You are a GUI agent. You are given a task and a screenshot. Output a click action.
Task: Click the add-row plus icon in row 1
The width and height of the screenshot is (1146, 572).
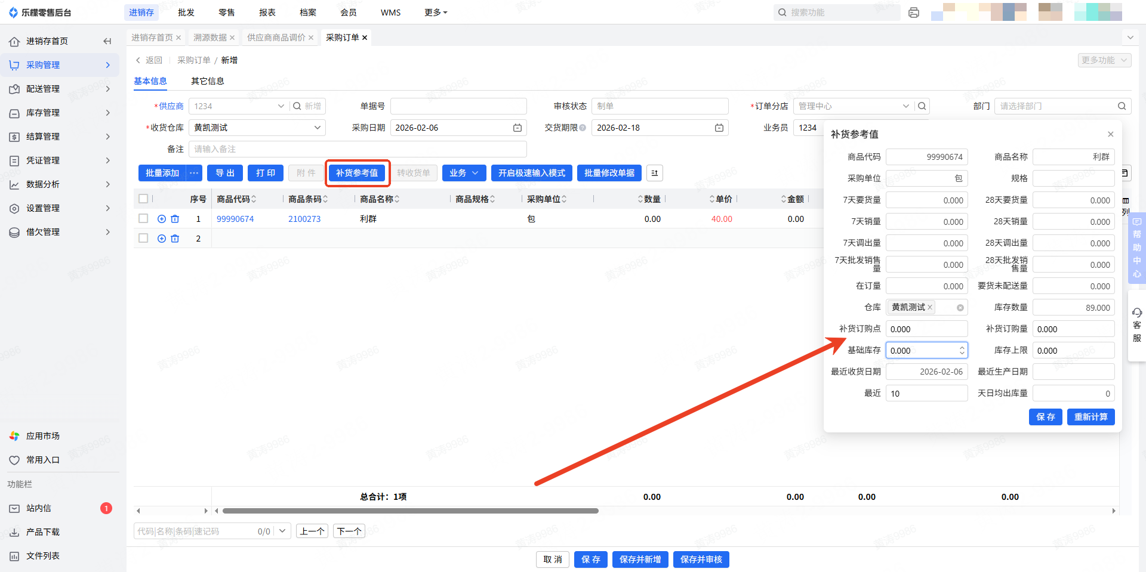click(162, 219)
